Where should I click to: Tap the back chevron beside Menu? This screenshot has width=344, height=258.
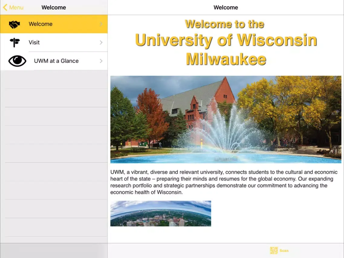tap(5, 8)
